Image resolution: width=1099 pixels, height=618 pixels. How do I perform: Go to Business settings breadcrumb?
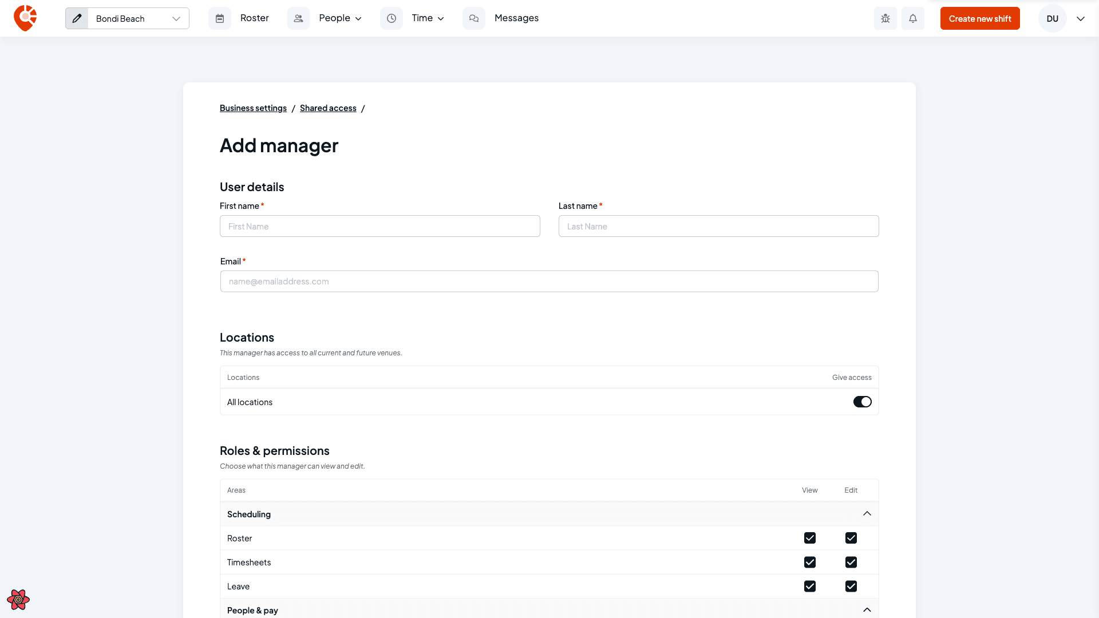click(253, 108)
